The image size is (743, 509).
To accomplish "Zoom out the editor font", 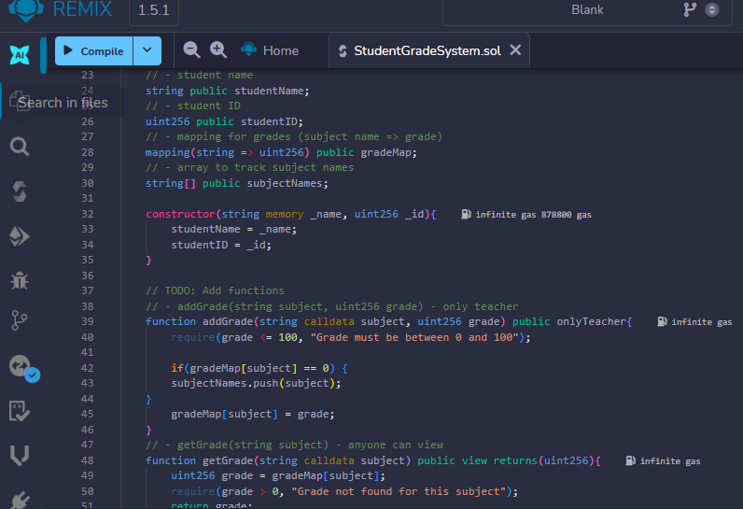I will pyautogui.click(x=191, y=49).
